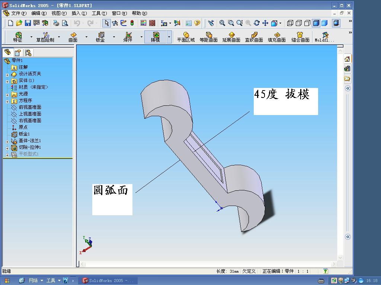Expand the 方程序 tree node
The width and height of the screenshot is (381, 285).
tap(7, 102)
